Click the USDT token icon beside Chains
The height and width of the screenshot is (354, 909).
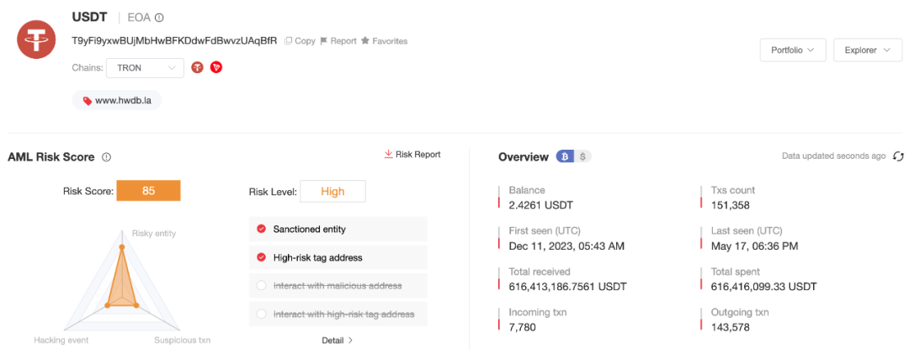click(197, 67)
